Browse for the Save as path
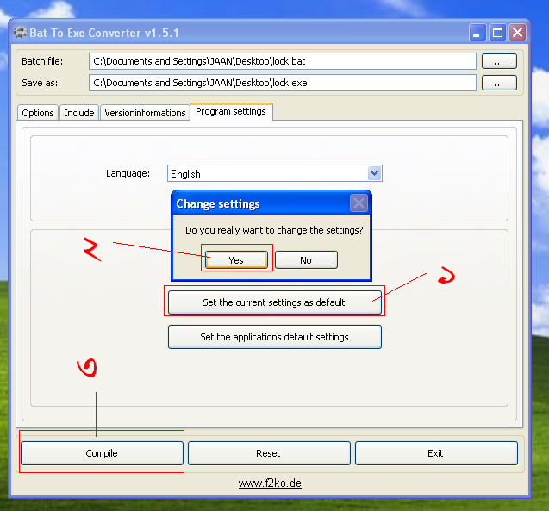The height and width of the screenshot is (511, 549). [x=499, y=83]
